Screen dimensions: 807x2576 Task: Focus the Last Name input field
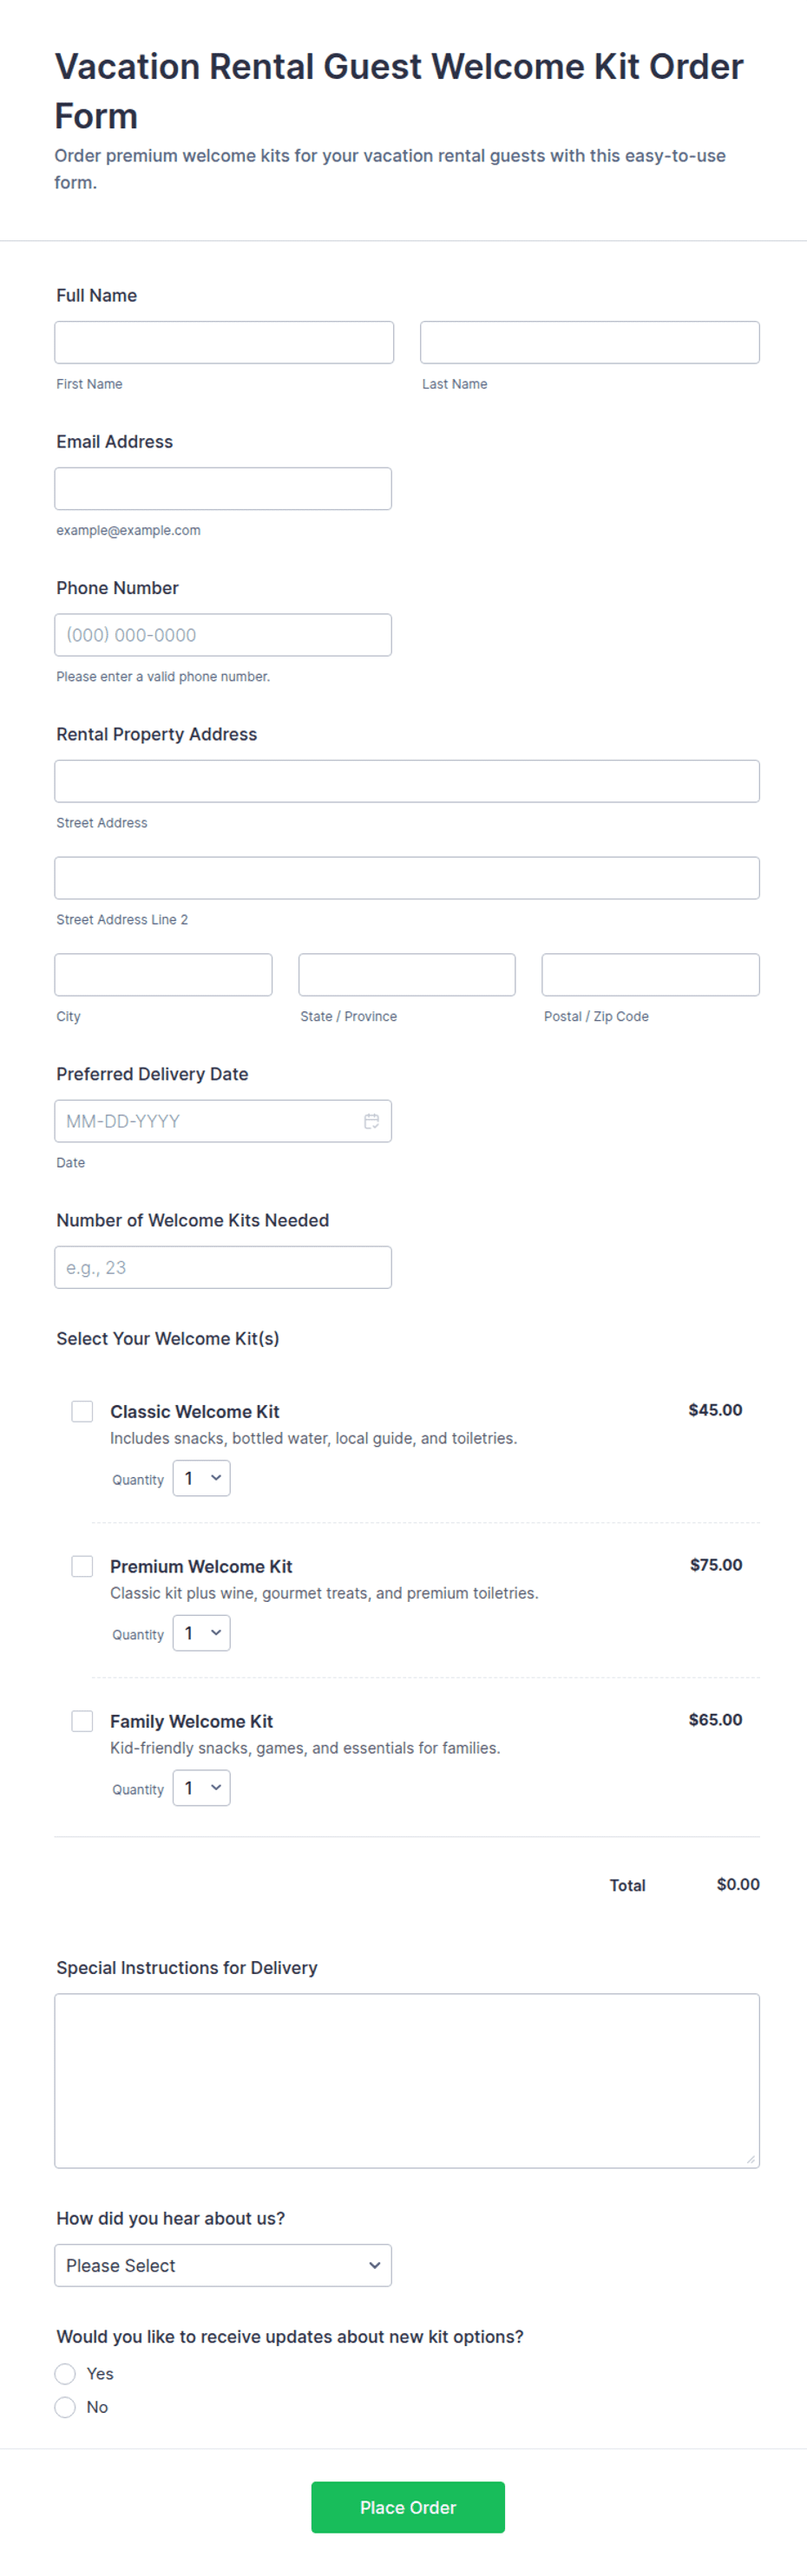(590, 342)
